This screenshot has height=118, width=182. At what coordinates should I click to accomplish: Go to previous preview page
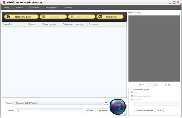coord(144,85)
